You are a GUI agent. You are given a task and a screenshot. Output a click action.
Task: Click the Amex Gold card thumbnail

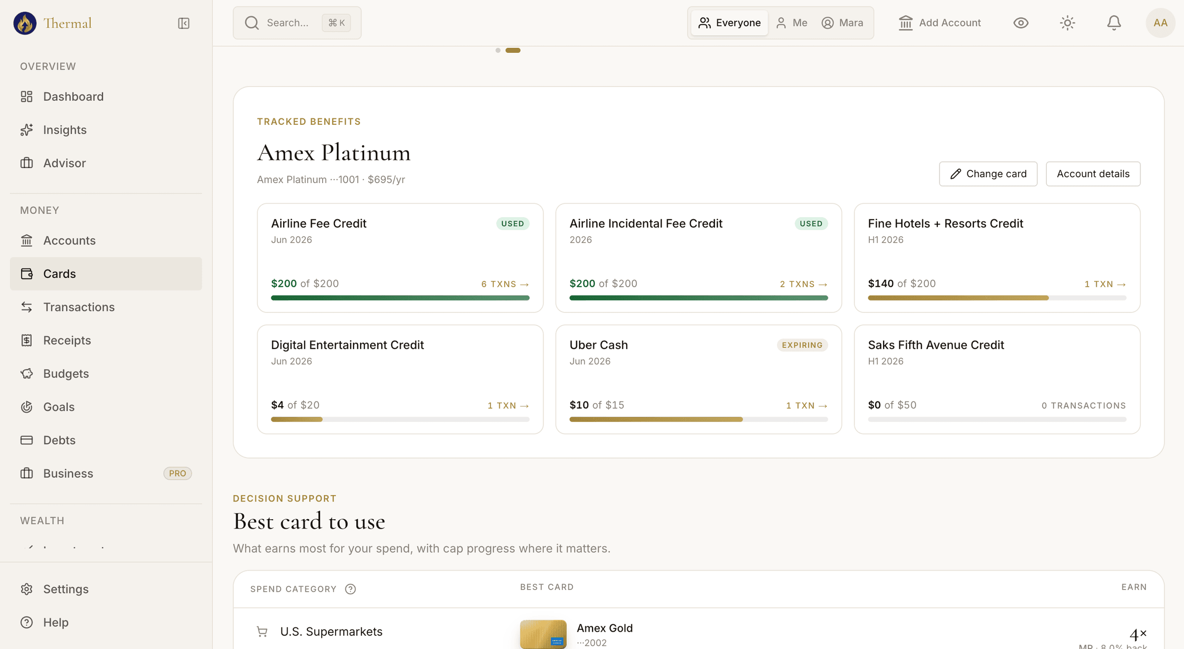pos(543,634)
